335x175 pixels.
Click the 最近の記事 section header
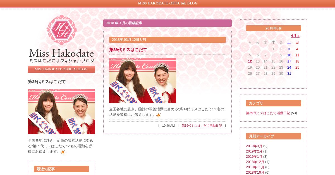61,169
